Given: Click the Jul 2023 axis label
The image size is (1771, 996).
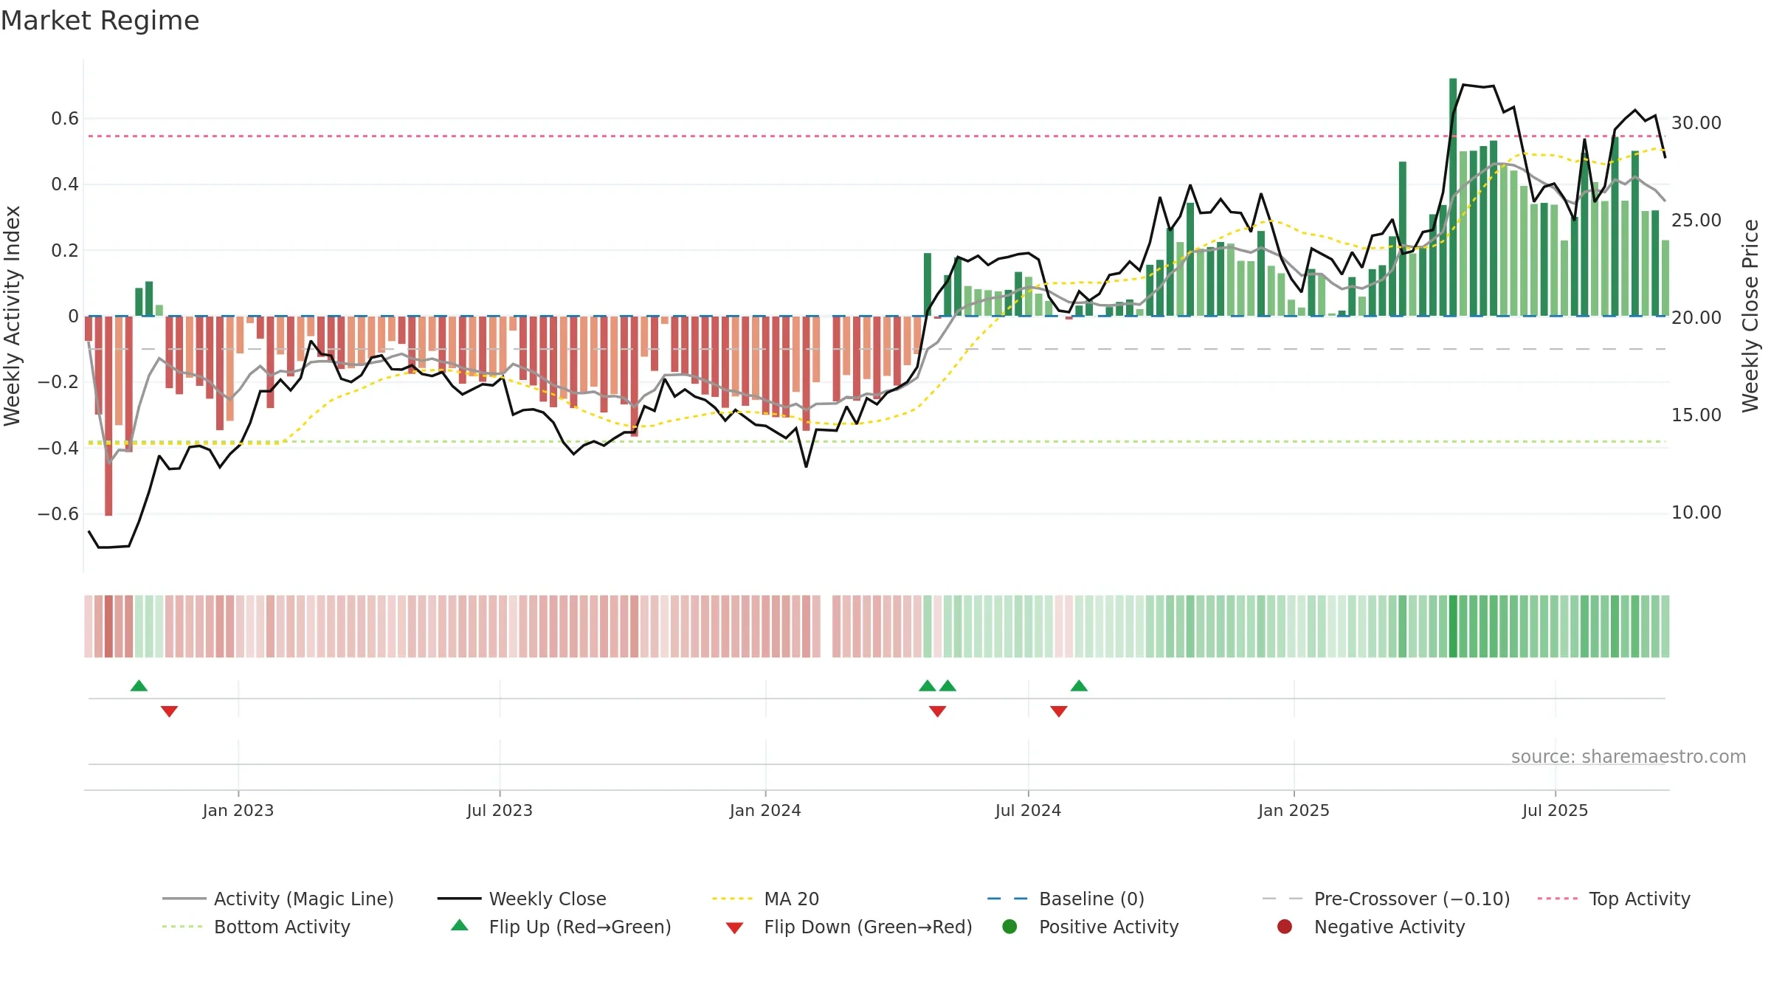Looking at the screenshot, I should [x=500, y=811].
